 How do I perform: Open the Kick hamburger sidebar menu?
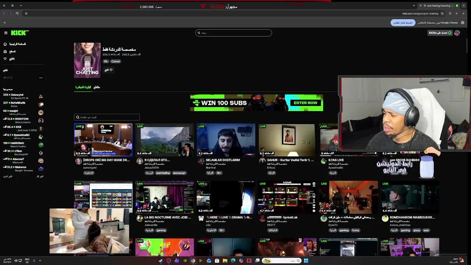[x=6, y=33]
